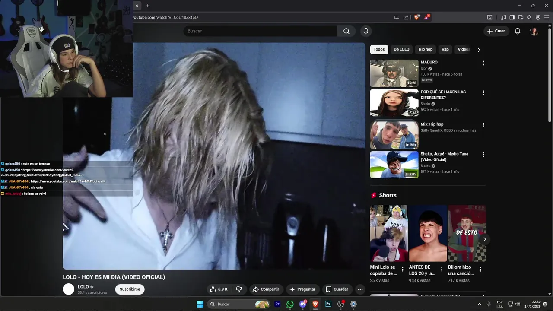Open the LOLO channel avatar
This screenshot has height=311, width=553.
[x=69, y=289]
